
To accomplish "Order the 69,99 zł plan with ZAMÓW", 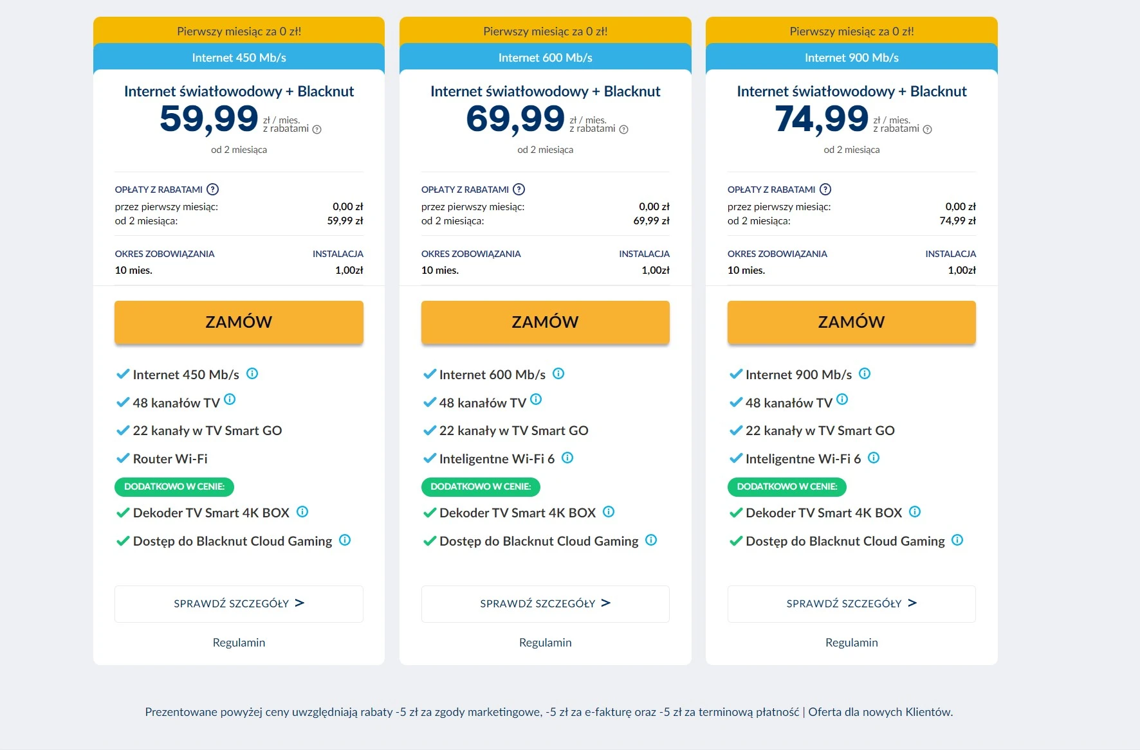I will pos(545,322).
